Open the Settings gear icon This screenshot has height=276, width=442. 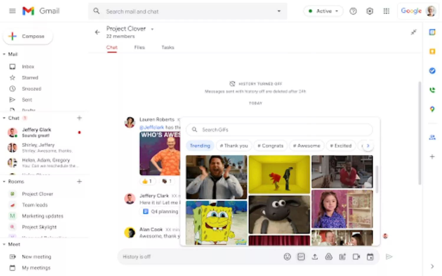(x=369, y=11)
